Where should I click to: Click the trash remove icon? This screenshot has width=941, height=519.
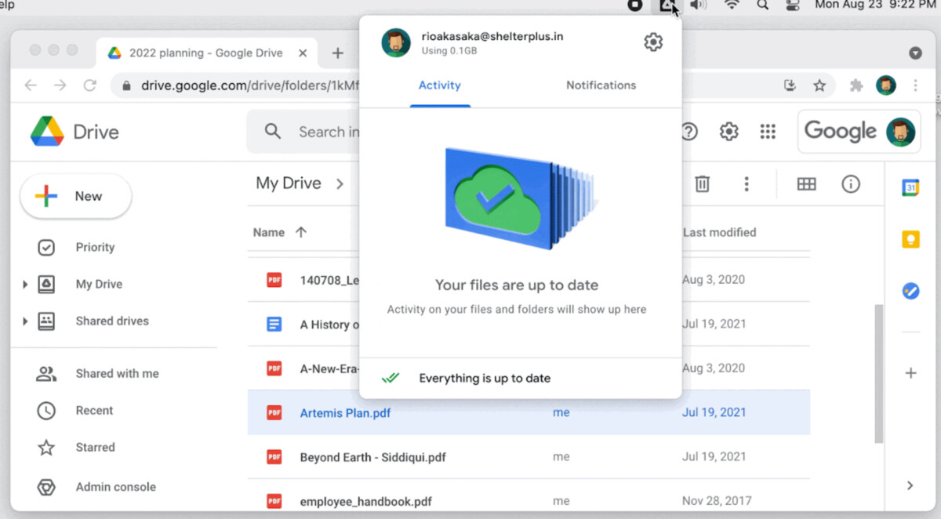[703, 184]
